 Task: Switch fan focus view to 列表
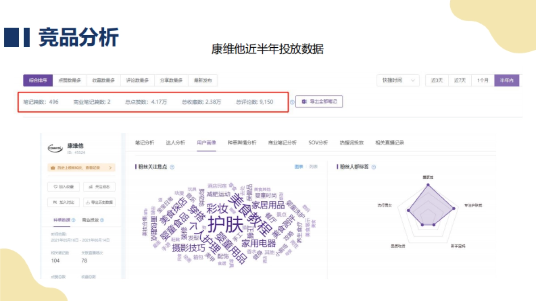pyautogui.click(x=313, y=167)
